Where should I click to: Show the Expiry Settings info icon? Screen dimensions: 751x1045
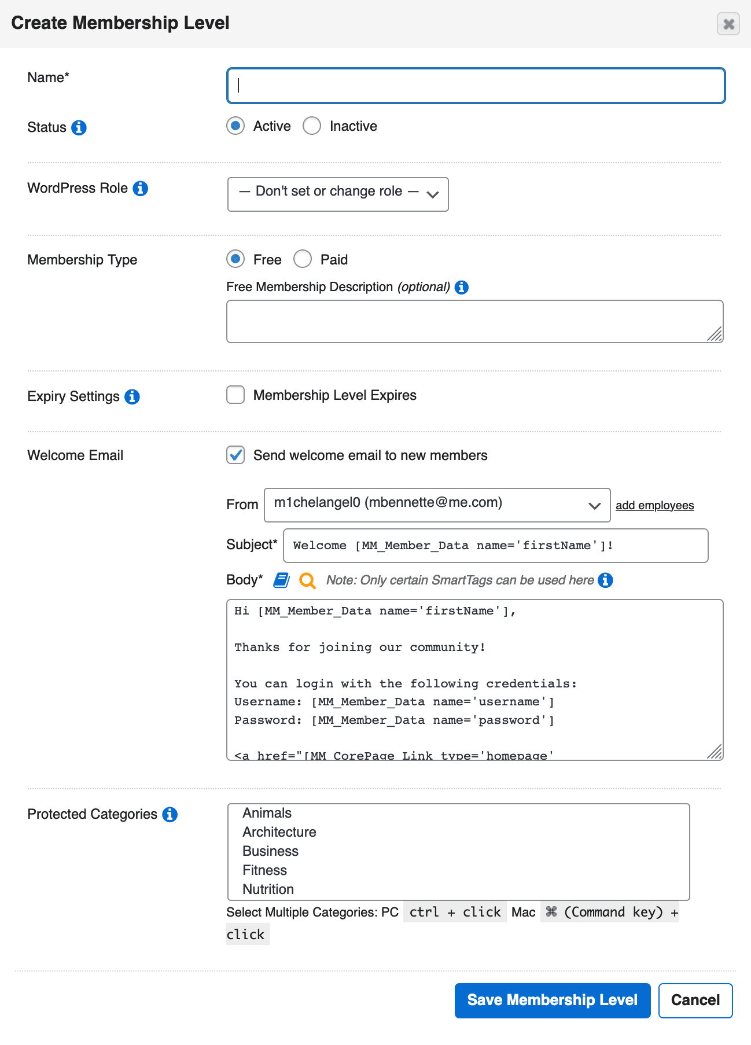pyautogui.click(x=132, y=396)
